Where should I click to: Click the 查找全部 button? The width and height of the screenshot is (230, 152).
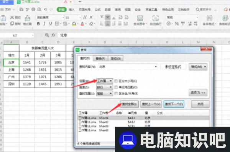pyautogui.click(x=129, y=104)
